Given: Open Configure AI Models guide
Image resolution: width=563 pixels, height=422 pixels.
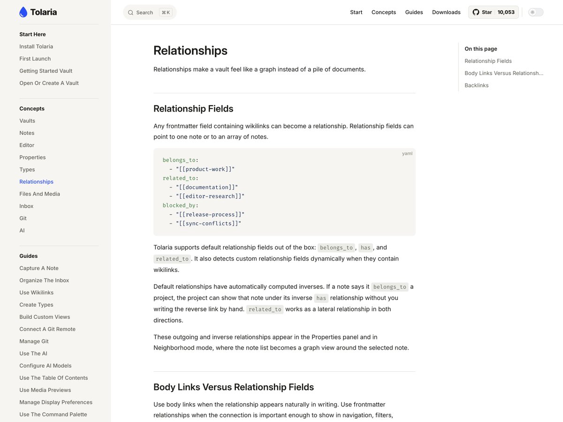Looking at the screenshot, I should 46,366.
